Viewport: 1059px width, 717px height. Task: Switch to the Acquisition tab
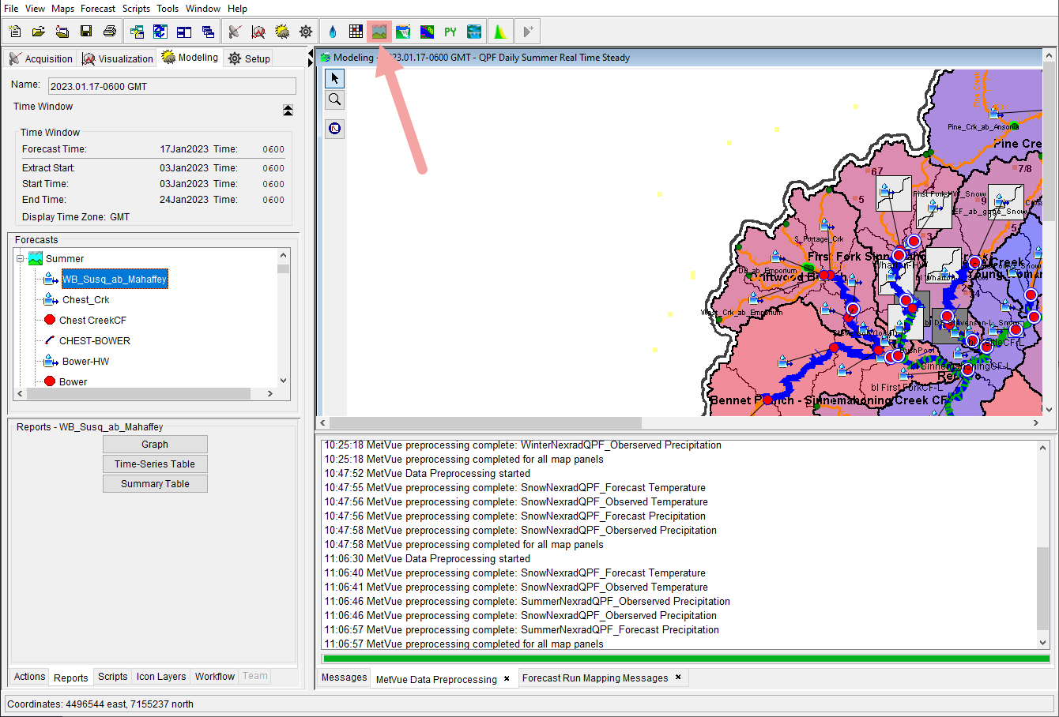40,58
